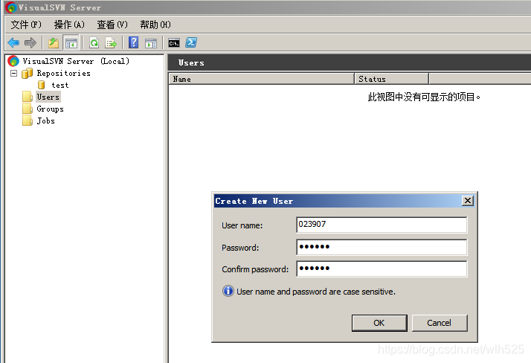
Task: Click the Groups folder icon in tree
Action: pos(28,109)
